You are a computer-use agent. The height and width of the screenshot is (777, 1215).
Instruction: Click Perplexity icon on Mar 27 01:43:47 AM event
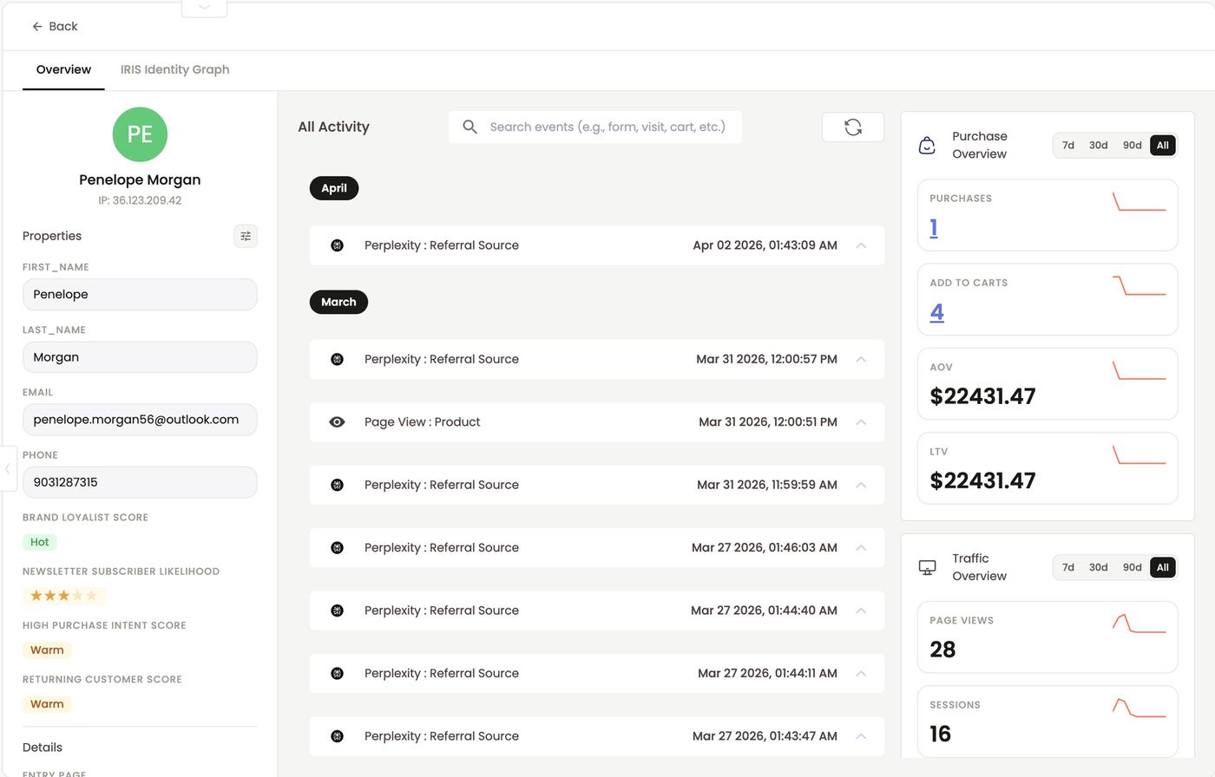click(x=338, y=736)
